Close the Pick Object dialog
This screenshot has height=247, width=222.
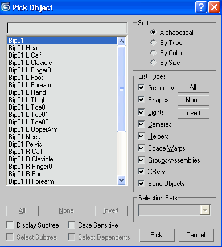coord(214,7)
